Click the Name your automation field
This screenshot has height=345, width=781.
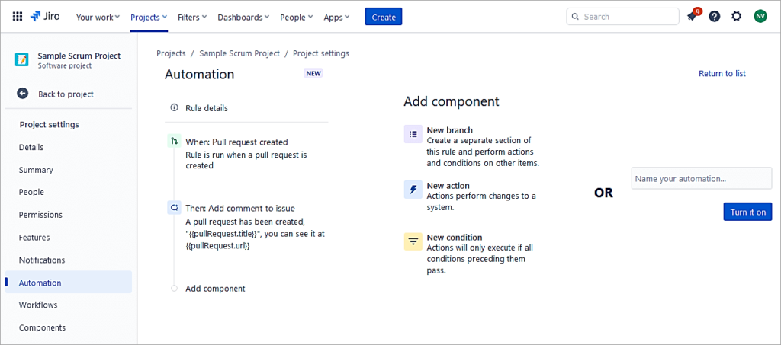pos(701,178)
